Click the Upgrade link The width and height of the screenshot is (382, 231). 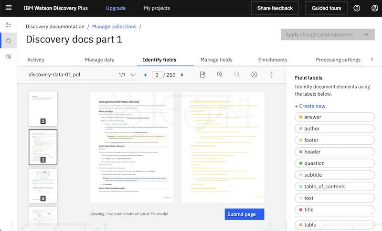point(116,8)
